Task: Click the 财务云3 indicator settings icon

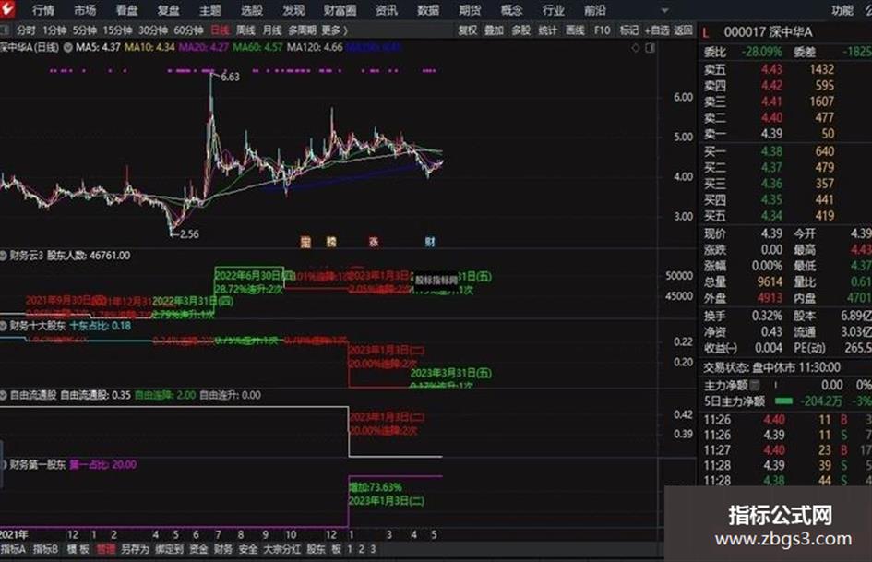Action: tap(4, 256)
